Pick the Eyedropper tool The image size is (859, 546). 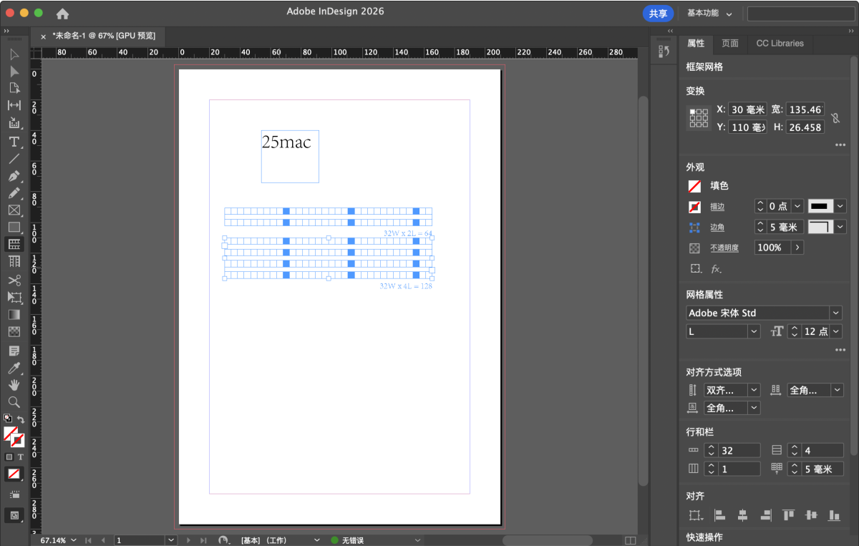[14, 368]
